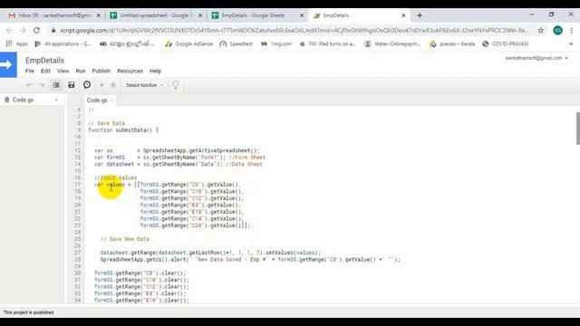This screenshot has height=326, width=580.
Task: Toggle the indent toolbar button
Action: click(56, 85)
